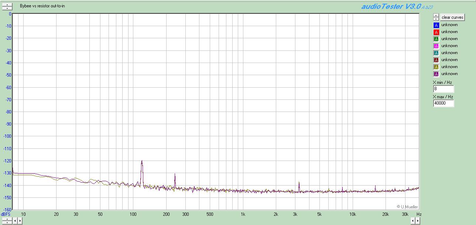Select the dark red curve A swatch
This screenshot has width=476, height=225.
[x=436, y=60]
